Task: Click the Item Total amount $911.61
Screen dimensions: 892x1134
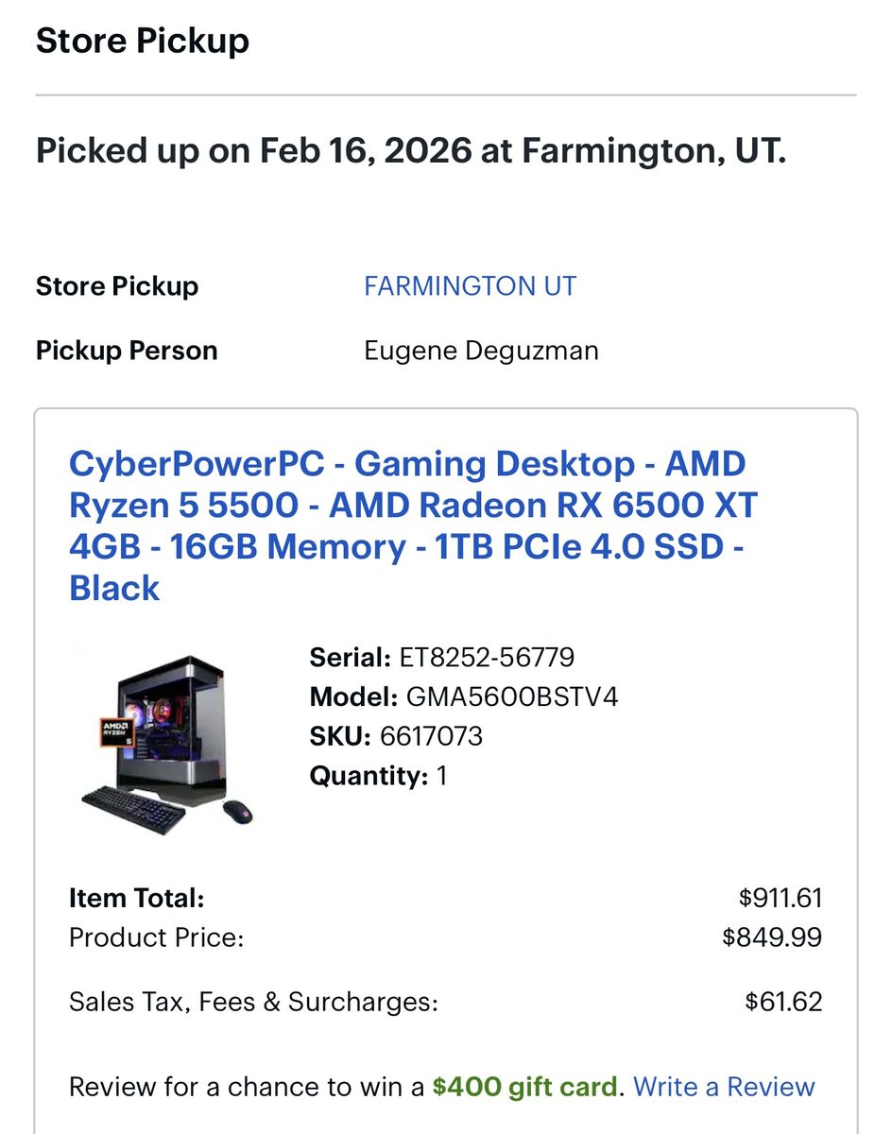Action: click(780, 897)
